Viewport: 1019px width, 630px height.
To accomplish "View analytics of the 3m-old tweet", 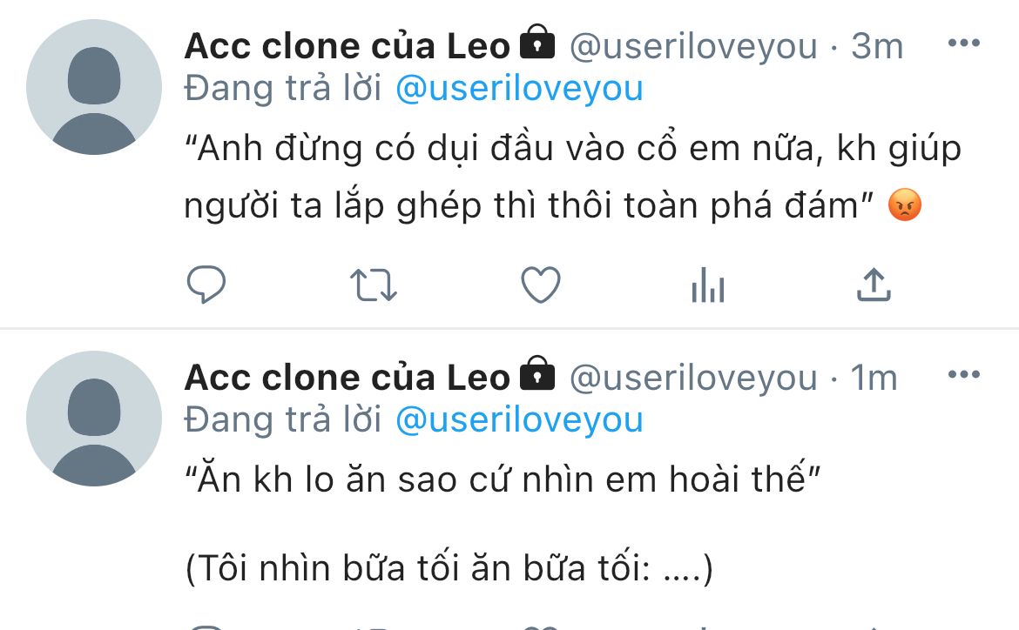I will coord(707,285).
